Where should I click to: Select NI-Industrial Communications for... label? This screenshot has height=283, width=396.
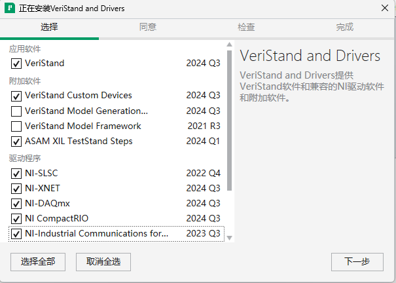[x=96, y=233]
